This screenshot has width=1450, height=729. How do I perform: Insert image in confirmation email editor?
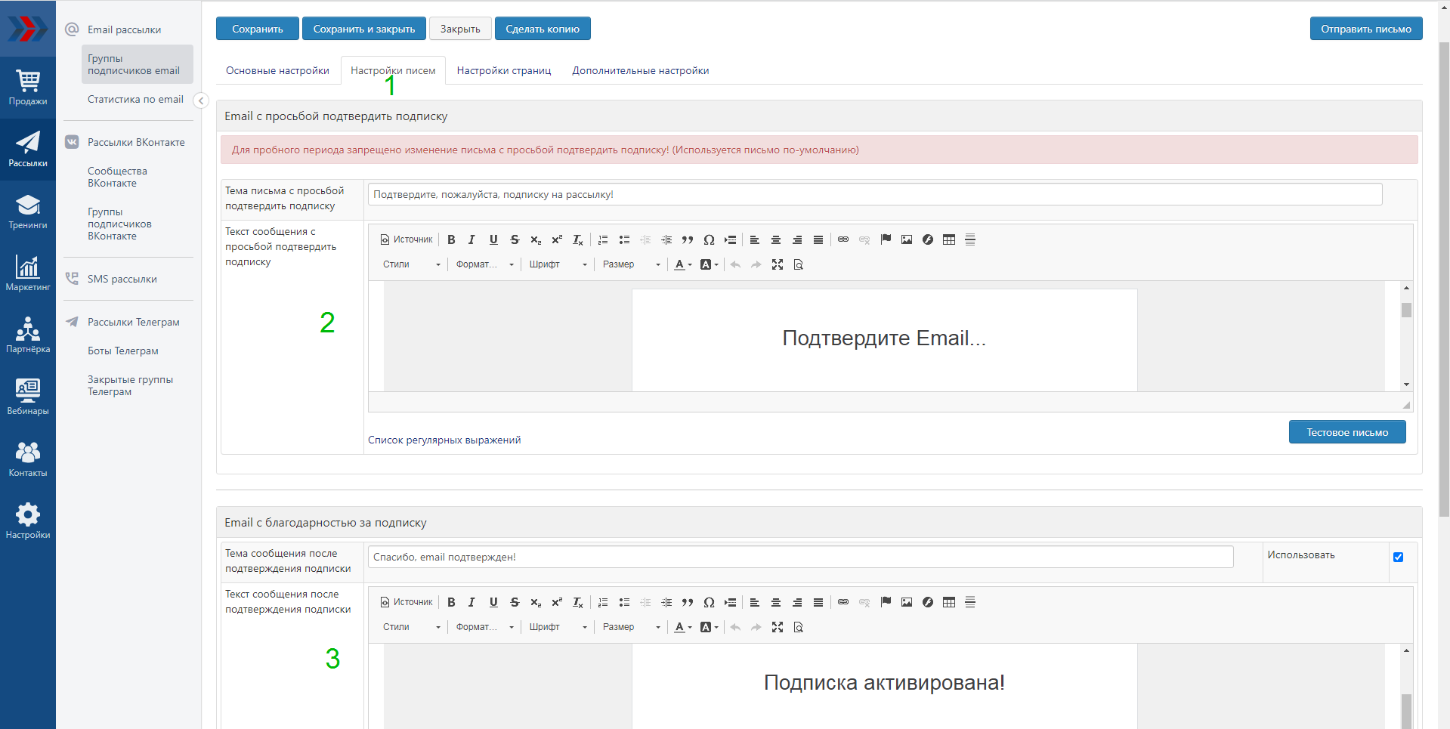click(x=907, y=239)
